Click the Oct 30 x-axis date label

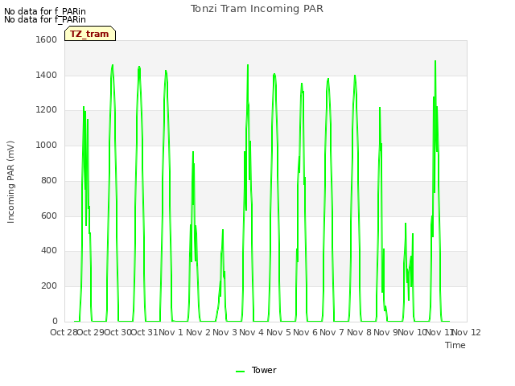[x=117, y=332]
